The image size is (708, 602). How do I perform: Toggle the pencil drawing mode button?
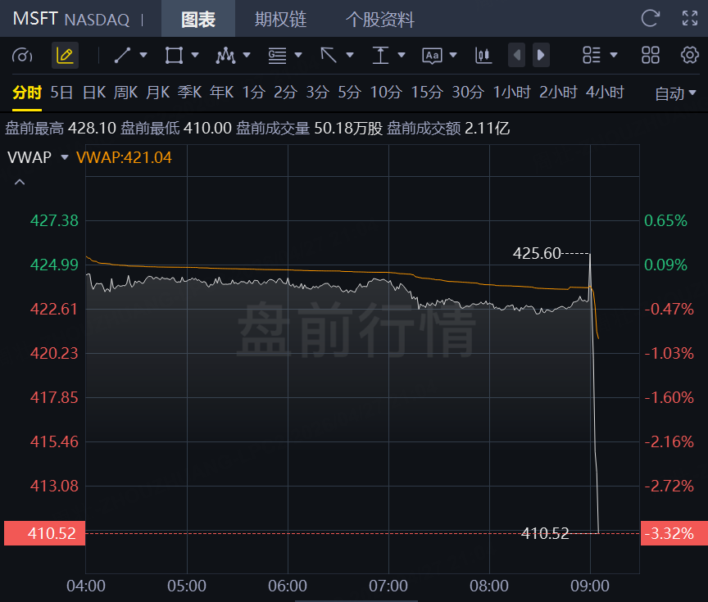[65, 56]
